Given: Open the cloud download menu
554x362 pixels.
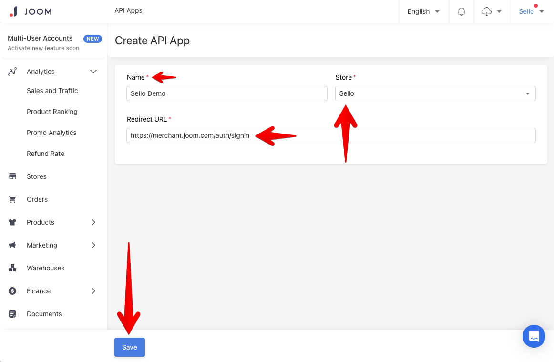Looking at the screenshot, I should (492, 11).
